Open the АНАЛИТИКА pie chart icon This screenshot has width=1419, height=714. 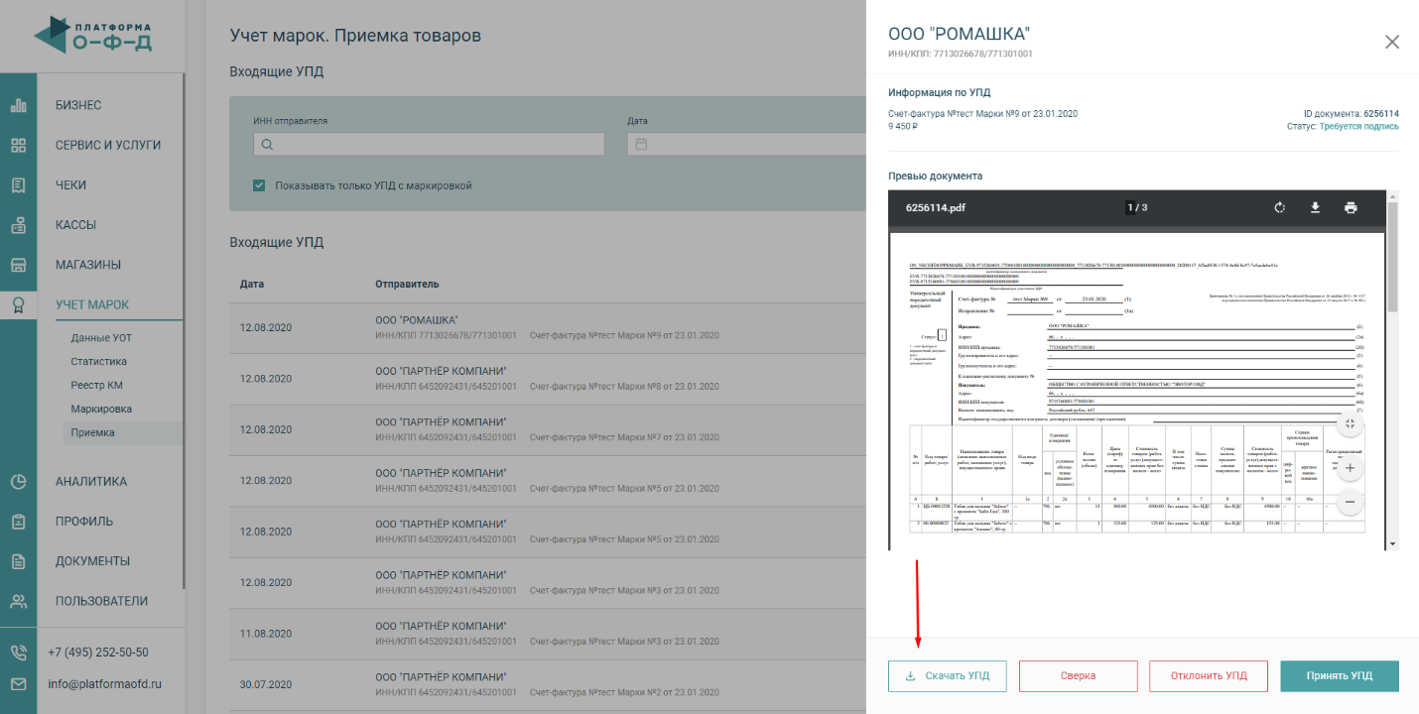point(18,482)
